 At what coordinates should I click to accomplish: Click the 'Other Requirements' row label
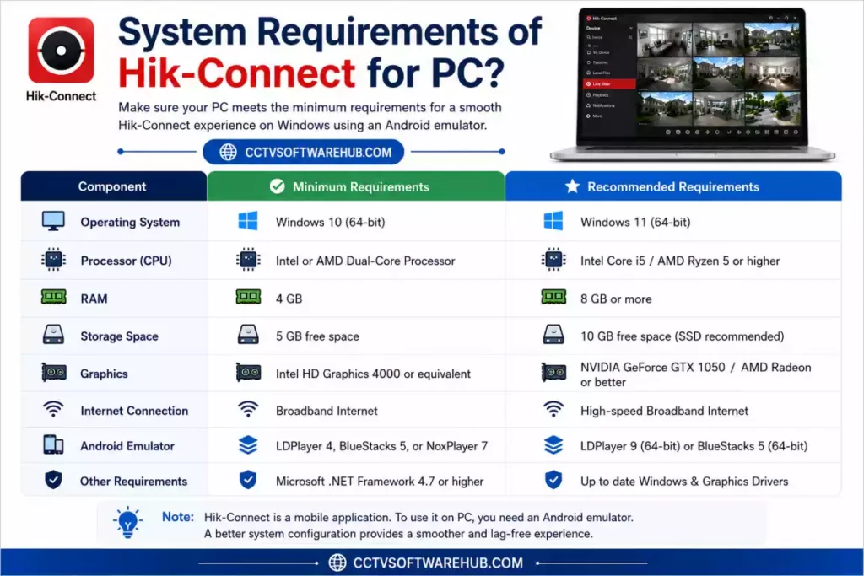[x=133, y=482]
